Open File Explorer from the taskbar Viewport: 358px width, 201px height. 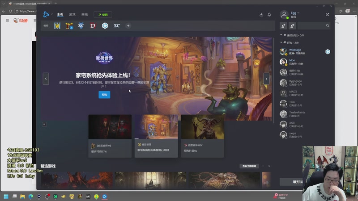[x=22, y=197]
